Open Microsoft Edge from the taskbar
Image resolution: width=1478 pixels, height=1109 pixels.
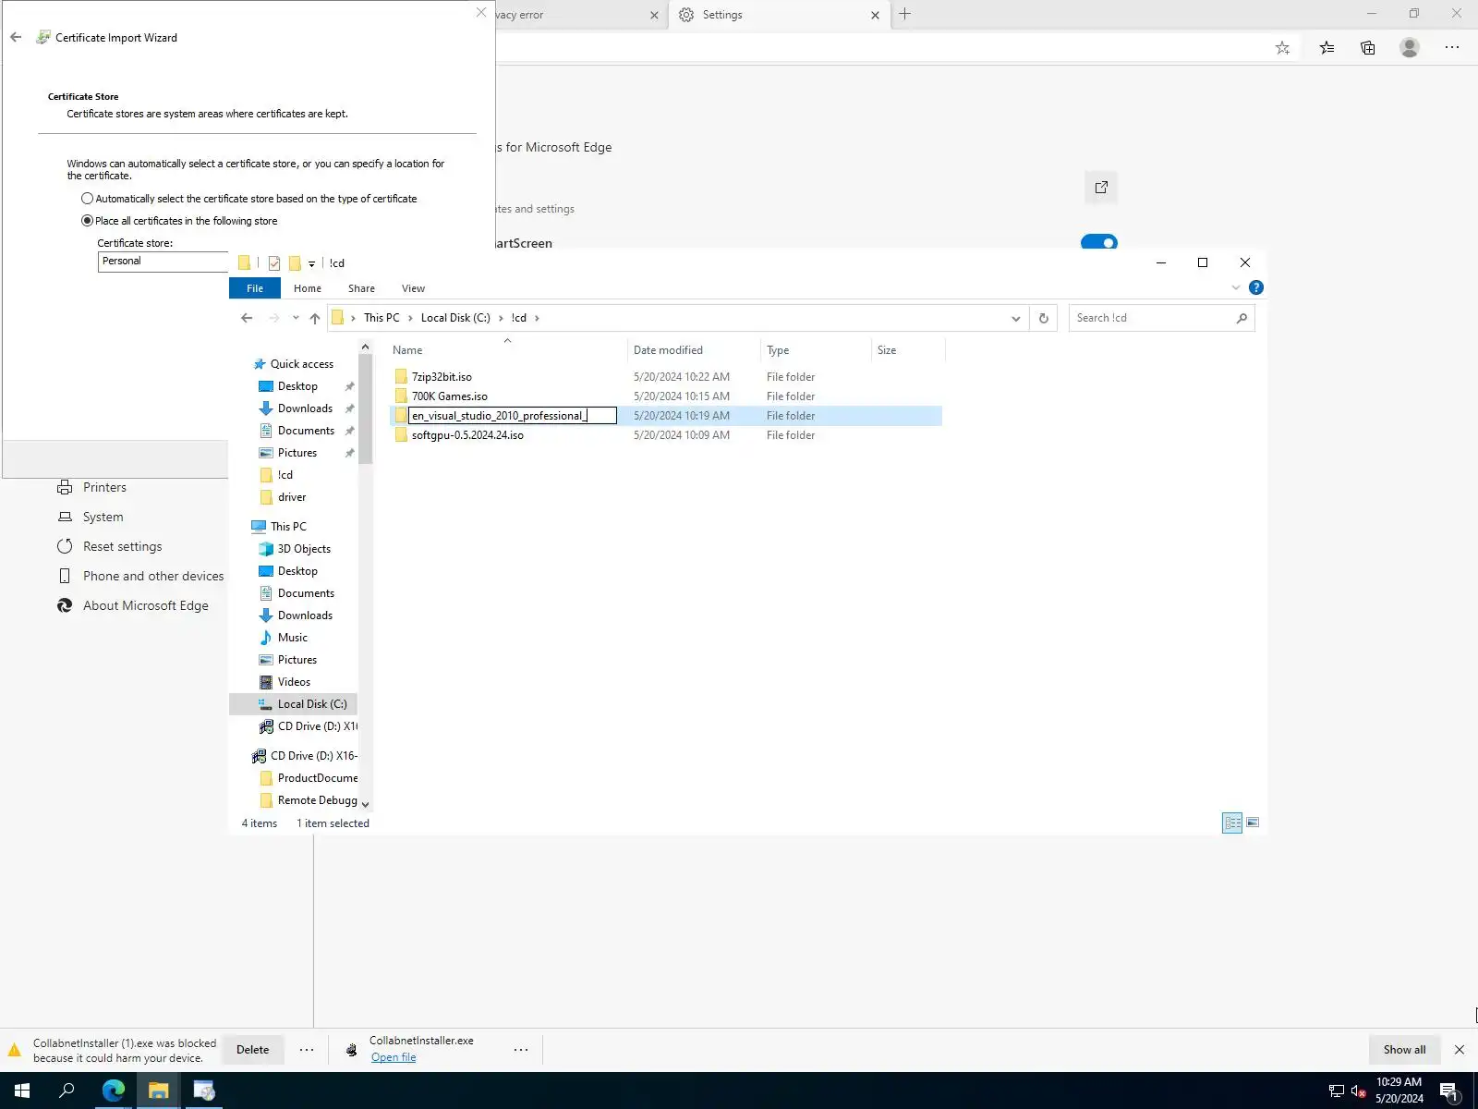click(113, 1091)
